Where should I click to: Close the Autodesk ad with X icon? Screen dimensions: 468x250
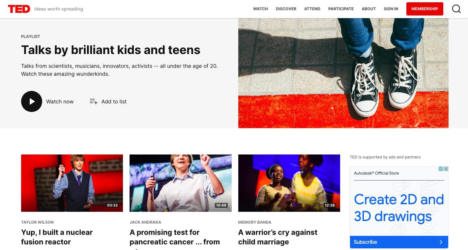(446, 169)
